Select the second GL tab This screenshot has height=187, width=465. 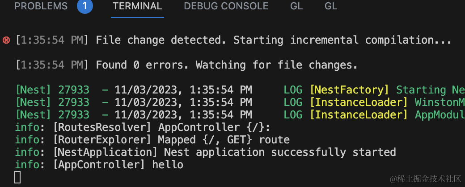(331, 7)
